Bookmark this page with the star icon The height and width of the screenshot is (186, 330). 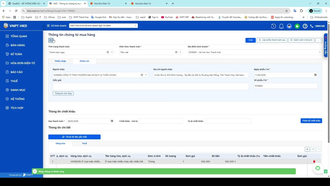[x=286, y=11]
